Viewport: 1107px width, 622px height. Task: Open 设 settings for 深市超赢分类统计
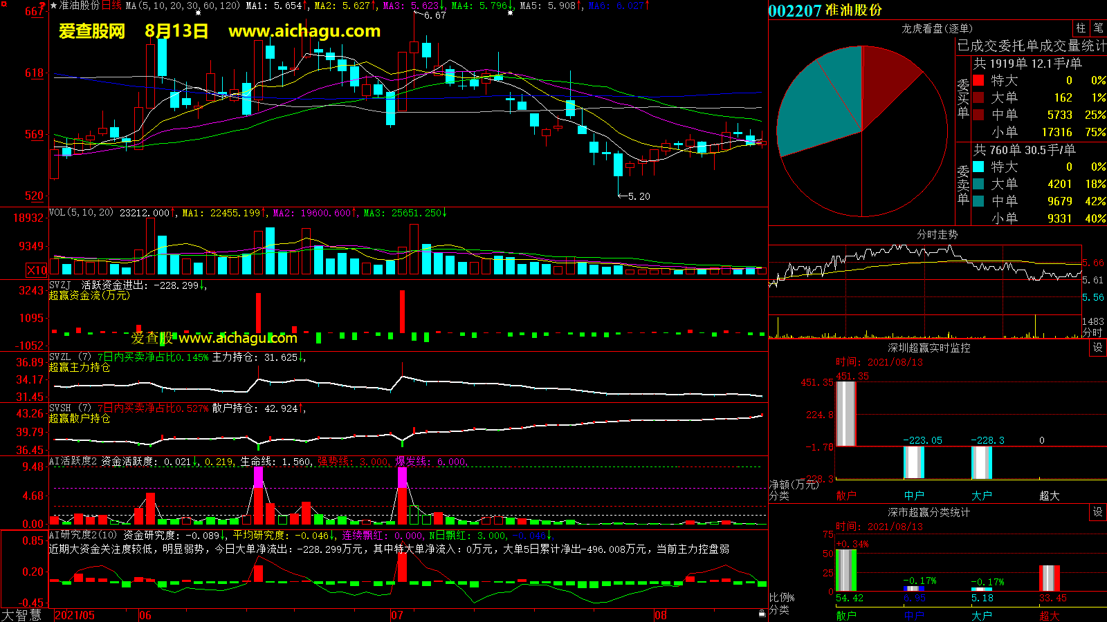coord(1098,512)
